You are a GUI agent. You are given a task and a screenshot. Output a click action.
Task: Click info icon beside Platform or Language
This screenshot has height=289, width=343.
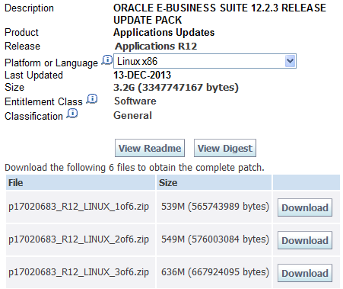[x=107, y=60]
